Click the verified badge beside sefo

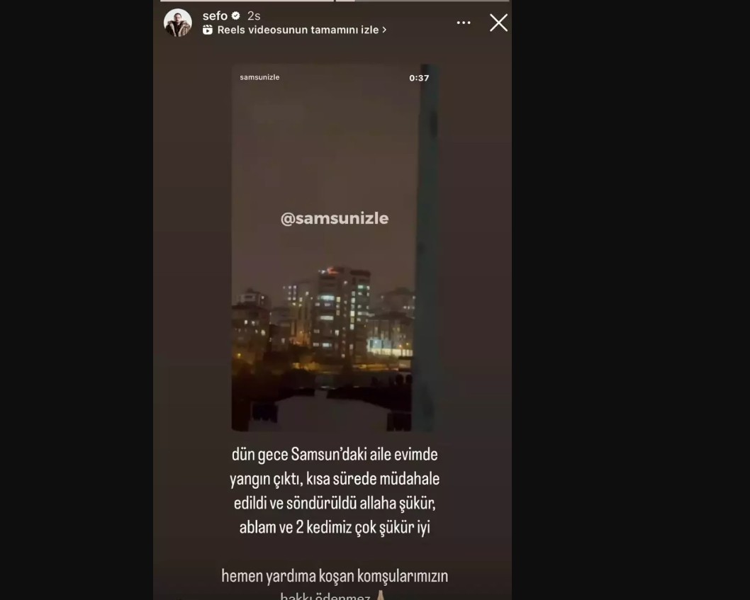[x=235, y=16]
